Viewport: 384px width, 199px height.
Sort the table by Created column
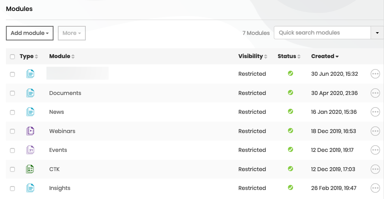click(325, 56)
